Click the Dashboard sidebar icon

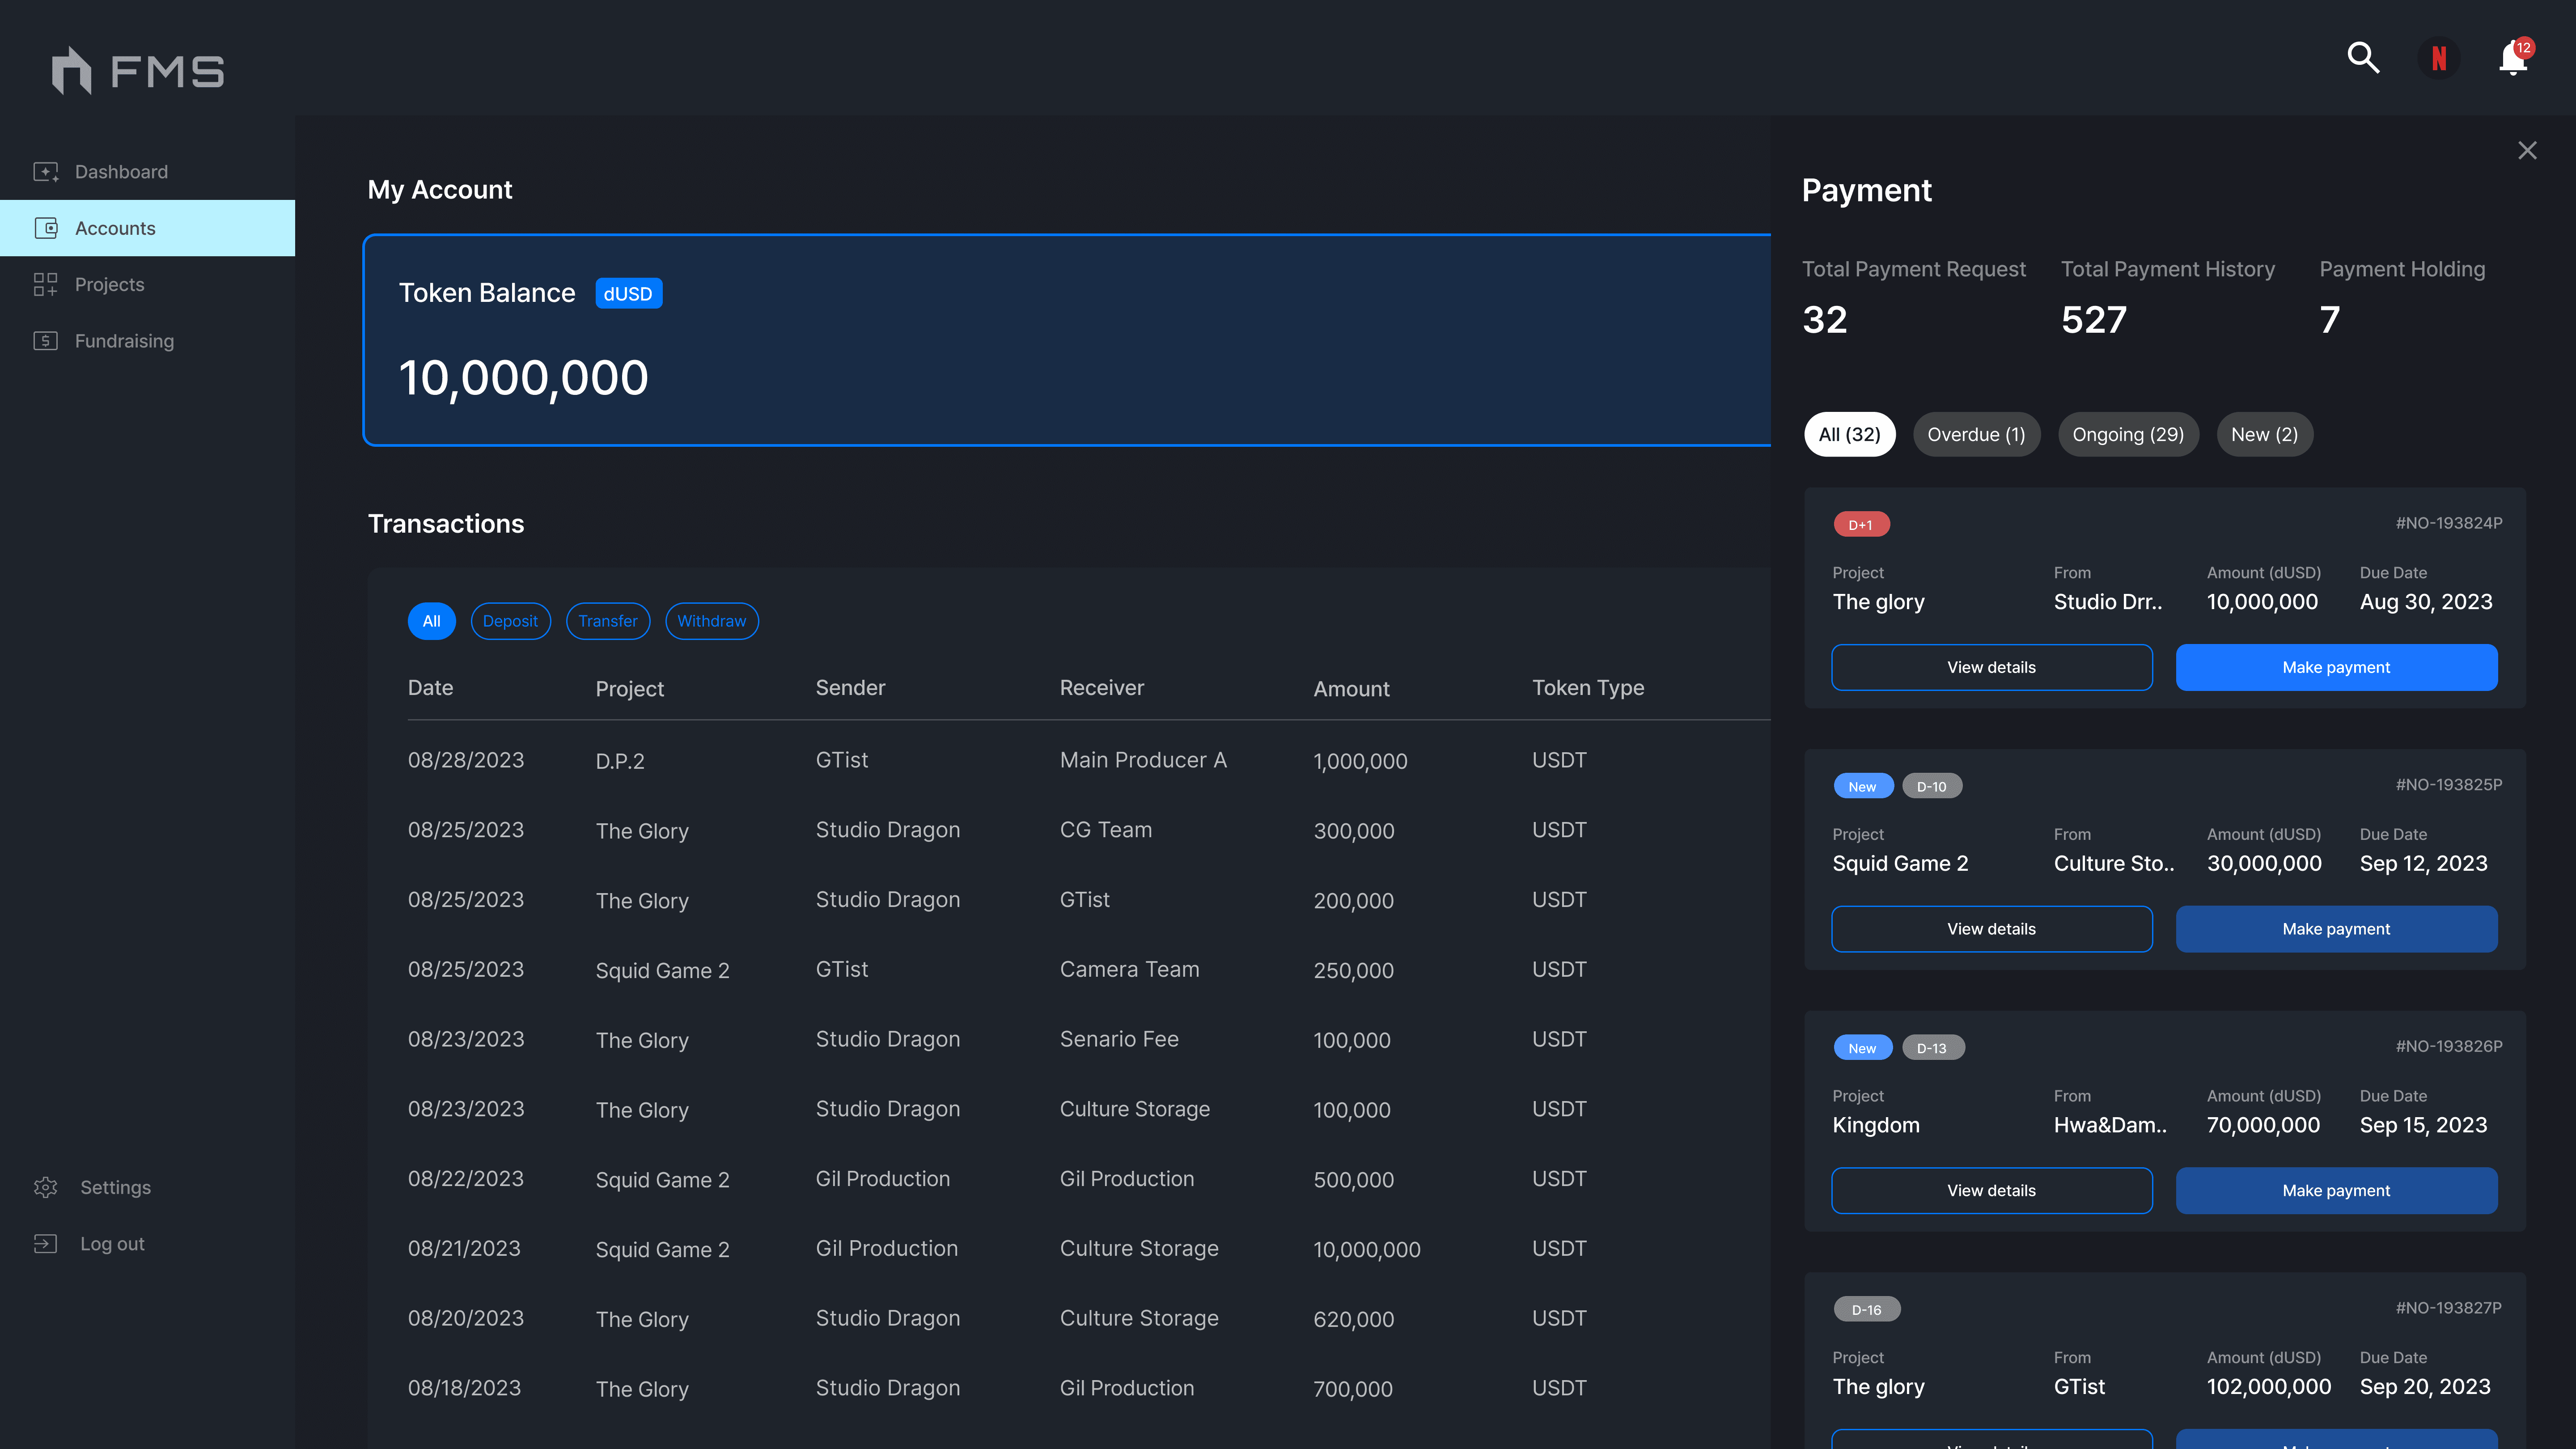pyautogui.click(x=46, y=172)
